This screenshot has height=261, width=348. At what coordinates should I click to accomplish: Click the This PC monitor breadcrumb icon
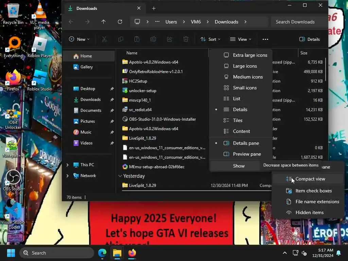(x=137, y=22)
